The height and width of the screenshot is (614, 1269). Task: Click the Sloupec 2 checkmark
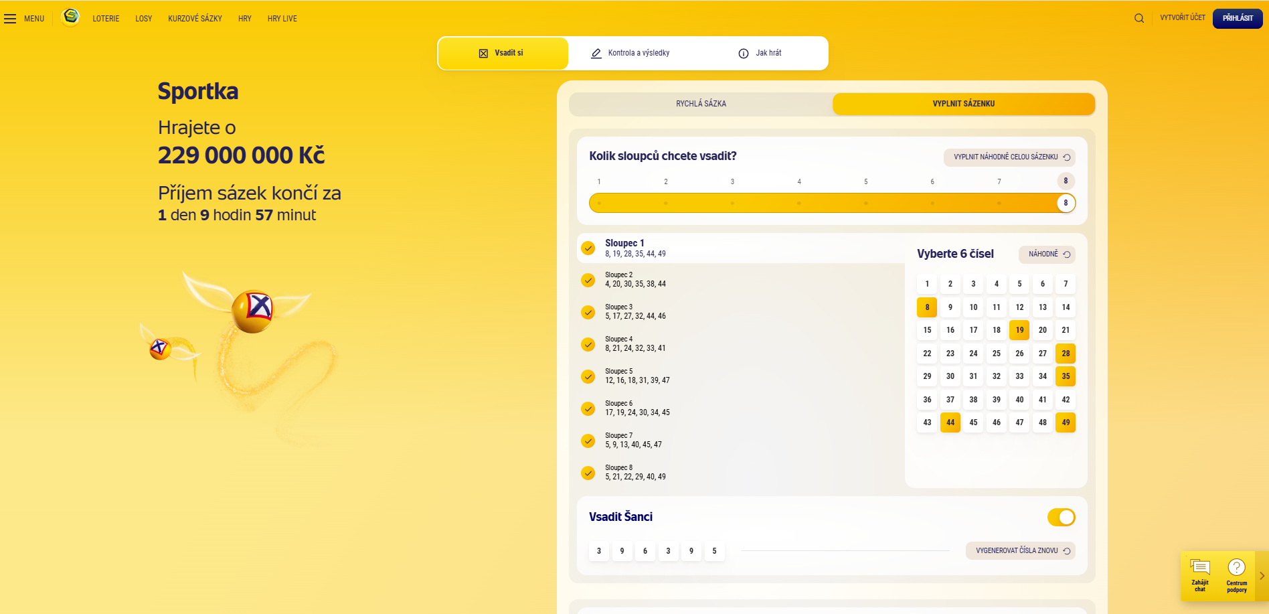pyautogui.click(x=588, y=280)
